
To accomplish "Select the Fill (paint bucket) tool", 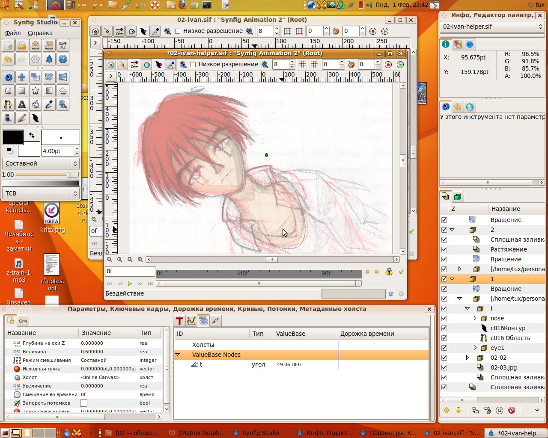I will 36,104.
